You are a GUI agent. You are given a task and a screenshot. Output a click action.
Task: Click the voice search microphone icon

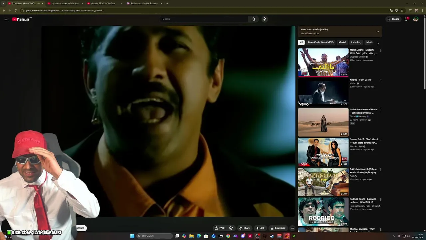coord(265,19)
